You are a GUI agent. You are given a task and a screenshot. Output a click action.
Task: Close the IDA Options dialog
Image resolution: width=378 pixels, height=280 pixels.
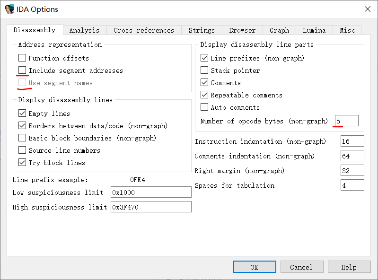(367, 9)
